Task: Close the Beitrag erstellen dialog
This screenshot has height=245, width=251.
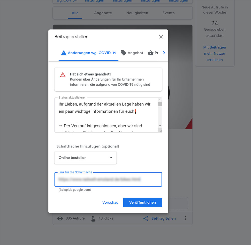Action: pyautogui.click(x=161, y=37)
